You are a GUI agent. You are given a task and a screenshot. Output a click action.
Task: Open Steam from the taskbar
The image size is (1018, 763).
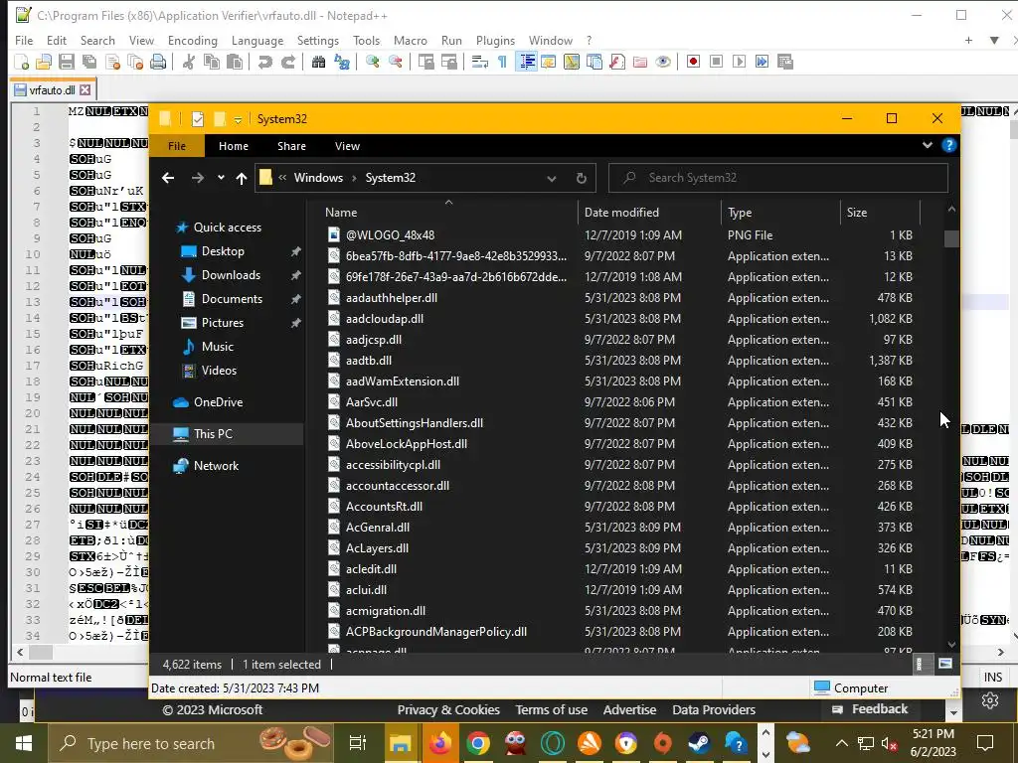pyautogui.click(x=699, y=743)
